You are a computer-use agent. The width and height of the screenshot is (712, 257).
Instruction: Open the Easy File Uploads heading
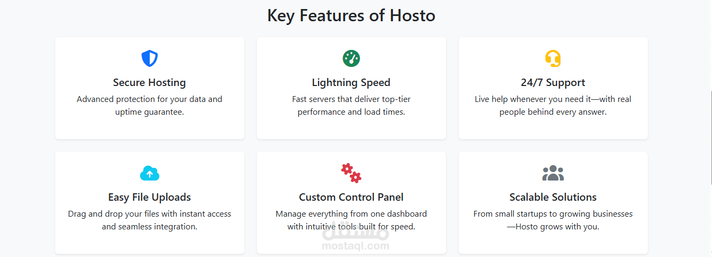click(x=150, y=197)
